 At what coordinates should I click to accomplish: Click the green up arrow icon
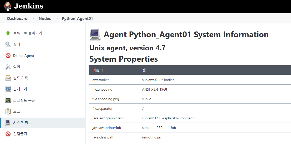pos(8,33)
